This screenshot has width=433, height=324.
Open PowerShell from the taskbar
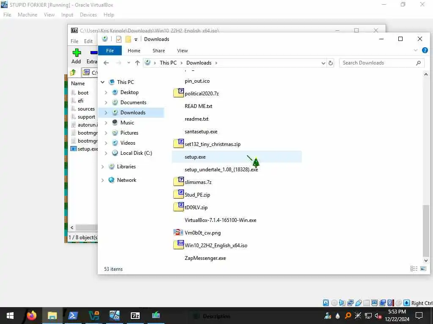[x=73, y=316]
